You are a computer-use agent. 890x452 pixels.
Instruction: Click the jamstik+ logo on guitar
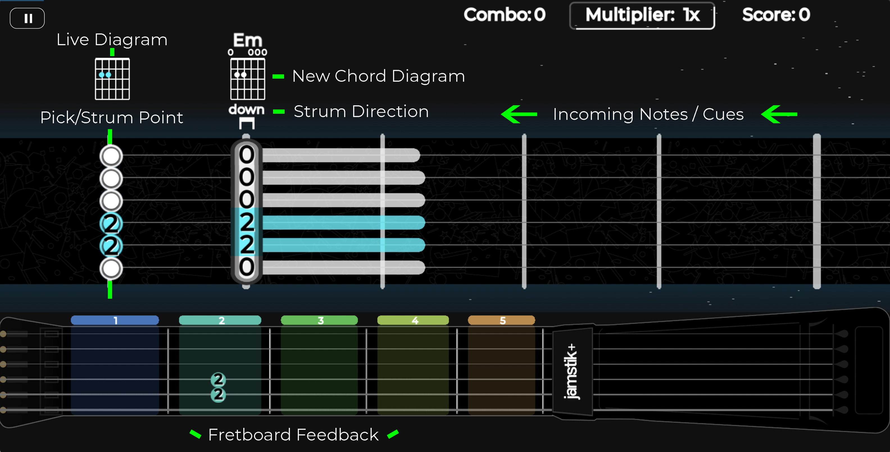click(x=572, y=371)
